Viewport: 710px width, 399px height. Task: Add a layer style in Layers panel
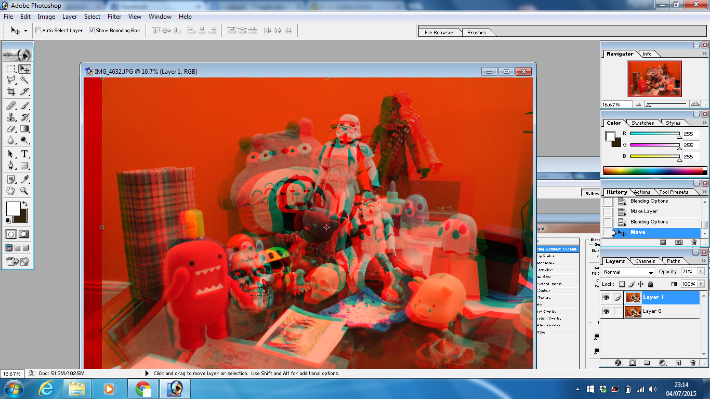coord(619,363)
